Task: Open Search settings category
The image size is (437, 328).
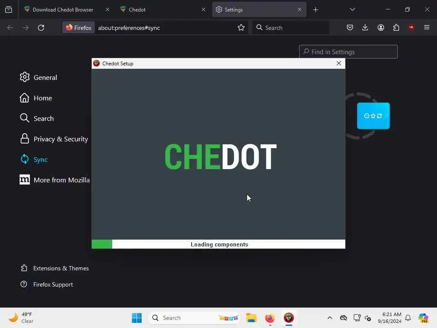Action: click(x=37, y=118)
